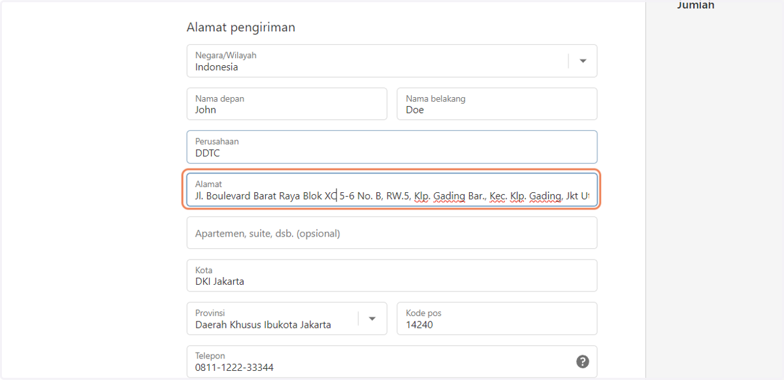Click the Kota field with DKI Jakarta
The image size is (784, 380).
[392, 276]
